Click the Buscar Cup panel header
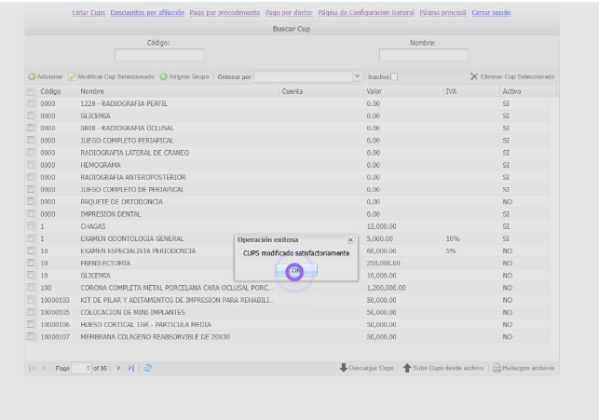Image resolution: width=599 pixels, height=420 pixels. pos(292,29)
